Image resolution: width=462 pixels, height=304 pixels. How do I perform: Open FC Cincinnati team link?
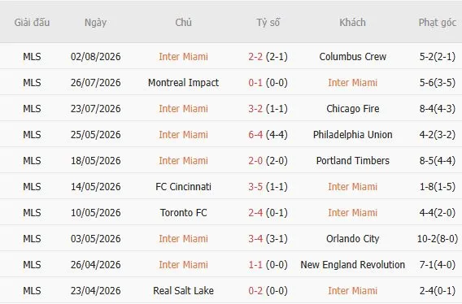coord(183,187)
